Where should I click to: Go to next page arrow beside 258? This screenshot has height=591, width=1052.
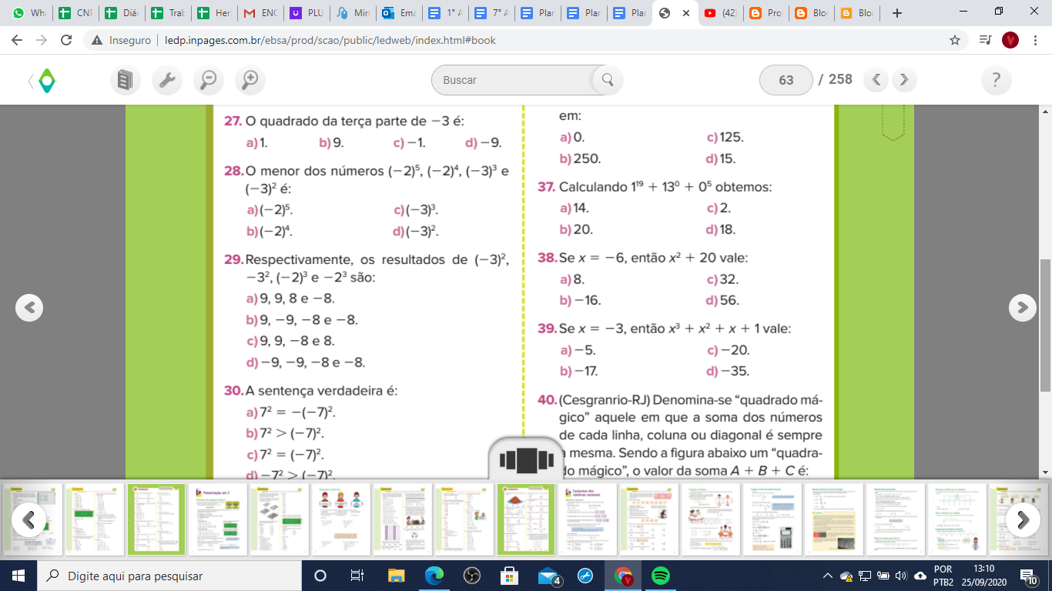pyautogui.click(x=904, y=79)
